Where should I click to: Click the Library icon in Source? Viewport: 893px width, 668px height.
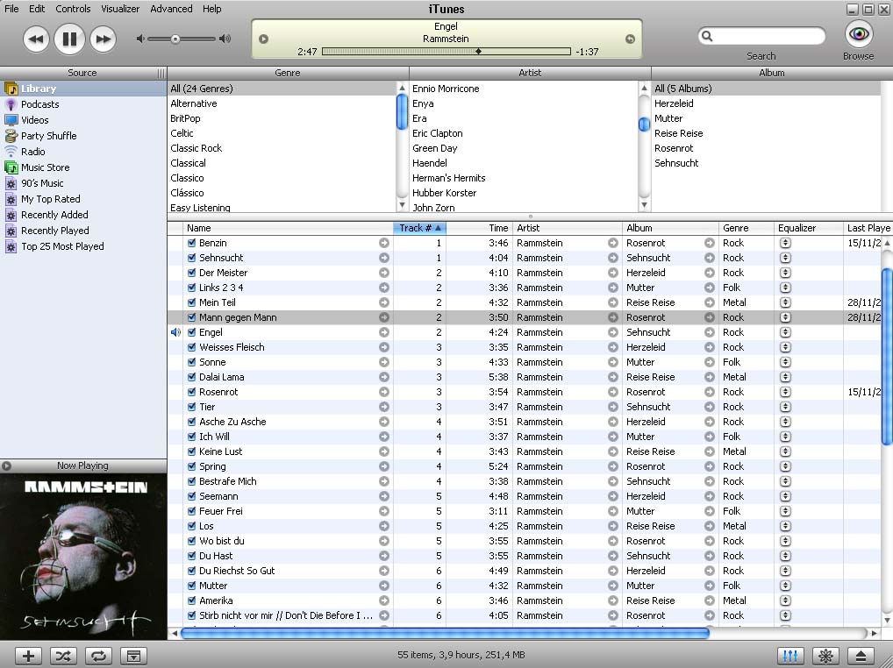[11, 89]
